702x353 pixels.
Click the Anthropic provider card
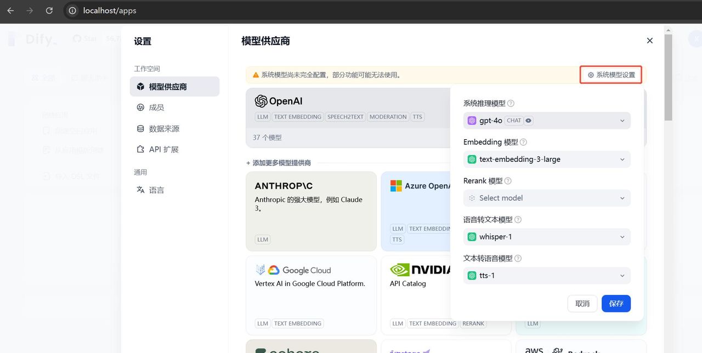click(311, 211)
